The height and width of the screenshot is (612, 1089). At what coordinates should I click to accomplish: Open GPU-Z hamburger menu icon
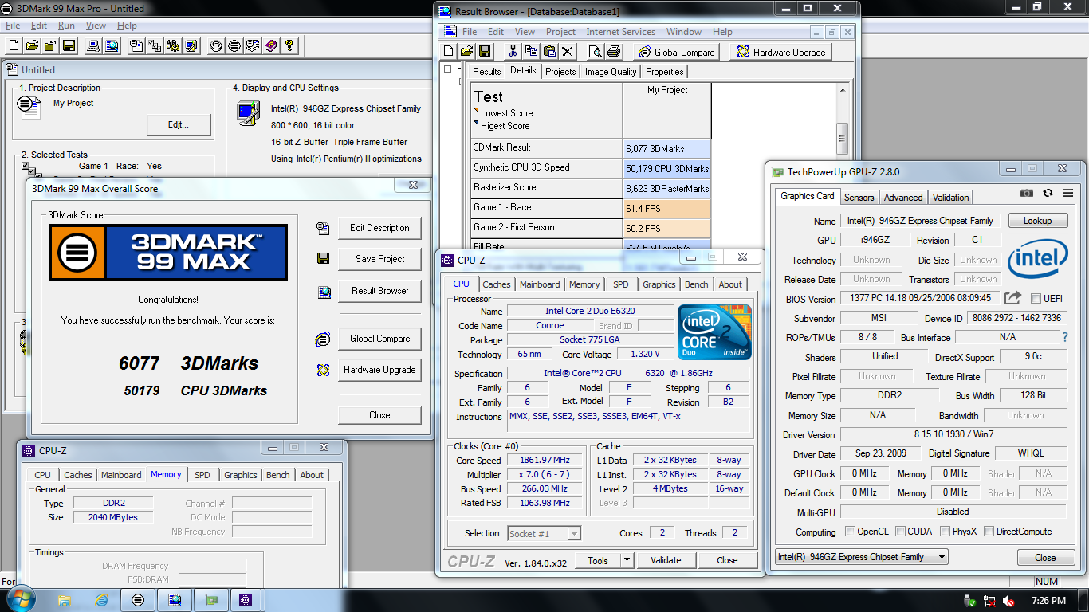point(1067,193)
